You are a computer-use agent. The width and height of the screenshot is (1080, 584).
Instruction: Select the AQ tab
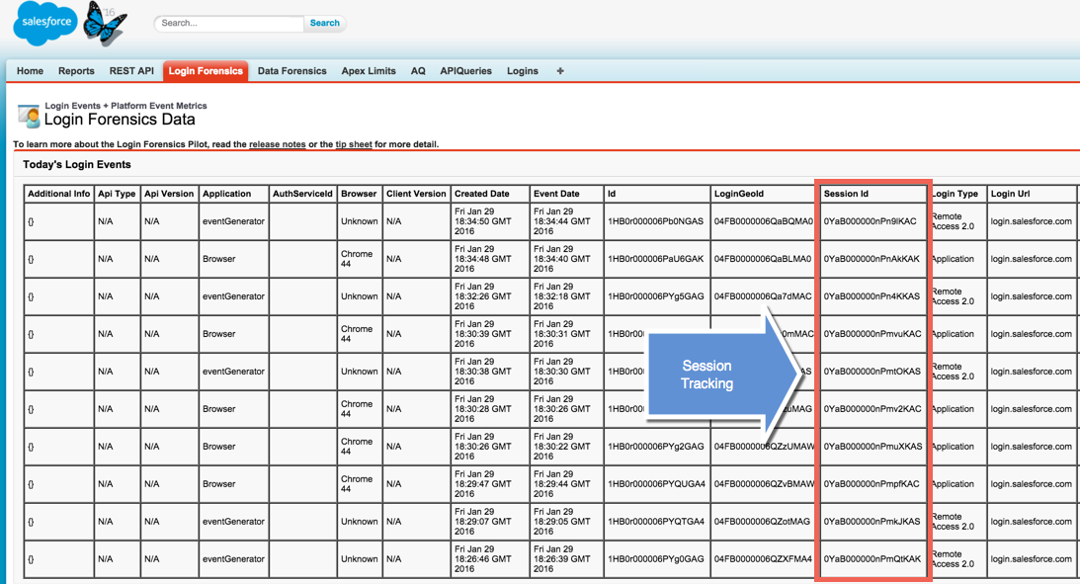417,70
